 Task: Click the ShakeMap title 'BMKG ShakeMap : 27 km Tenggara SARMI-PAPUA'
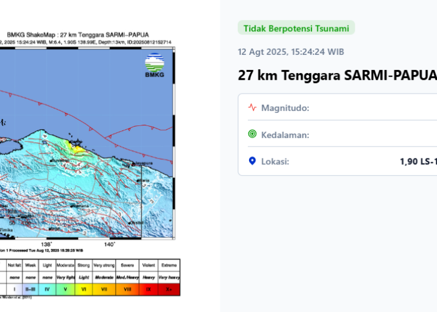click(78, 35)
